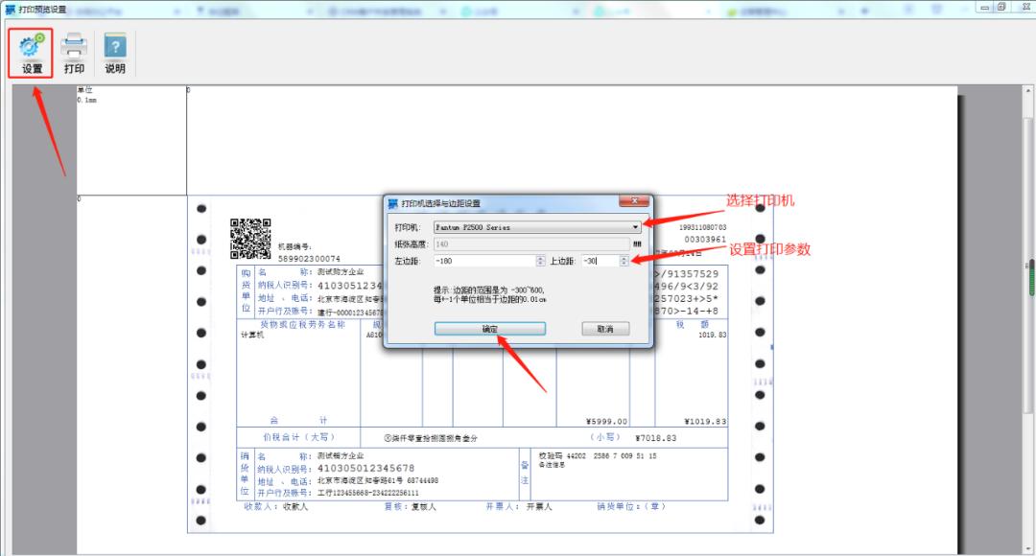Click the 左边距 input field
Screen dimensions: 1036x556
pyautogui.click(x=483, y=261)
